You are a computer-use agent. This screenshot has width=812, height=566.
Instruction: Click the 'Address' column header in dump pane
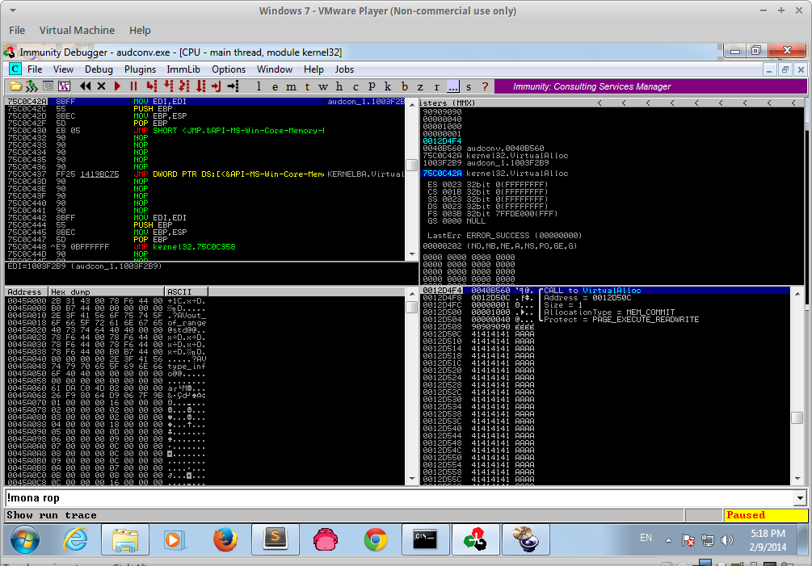pos(27,291)
